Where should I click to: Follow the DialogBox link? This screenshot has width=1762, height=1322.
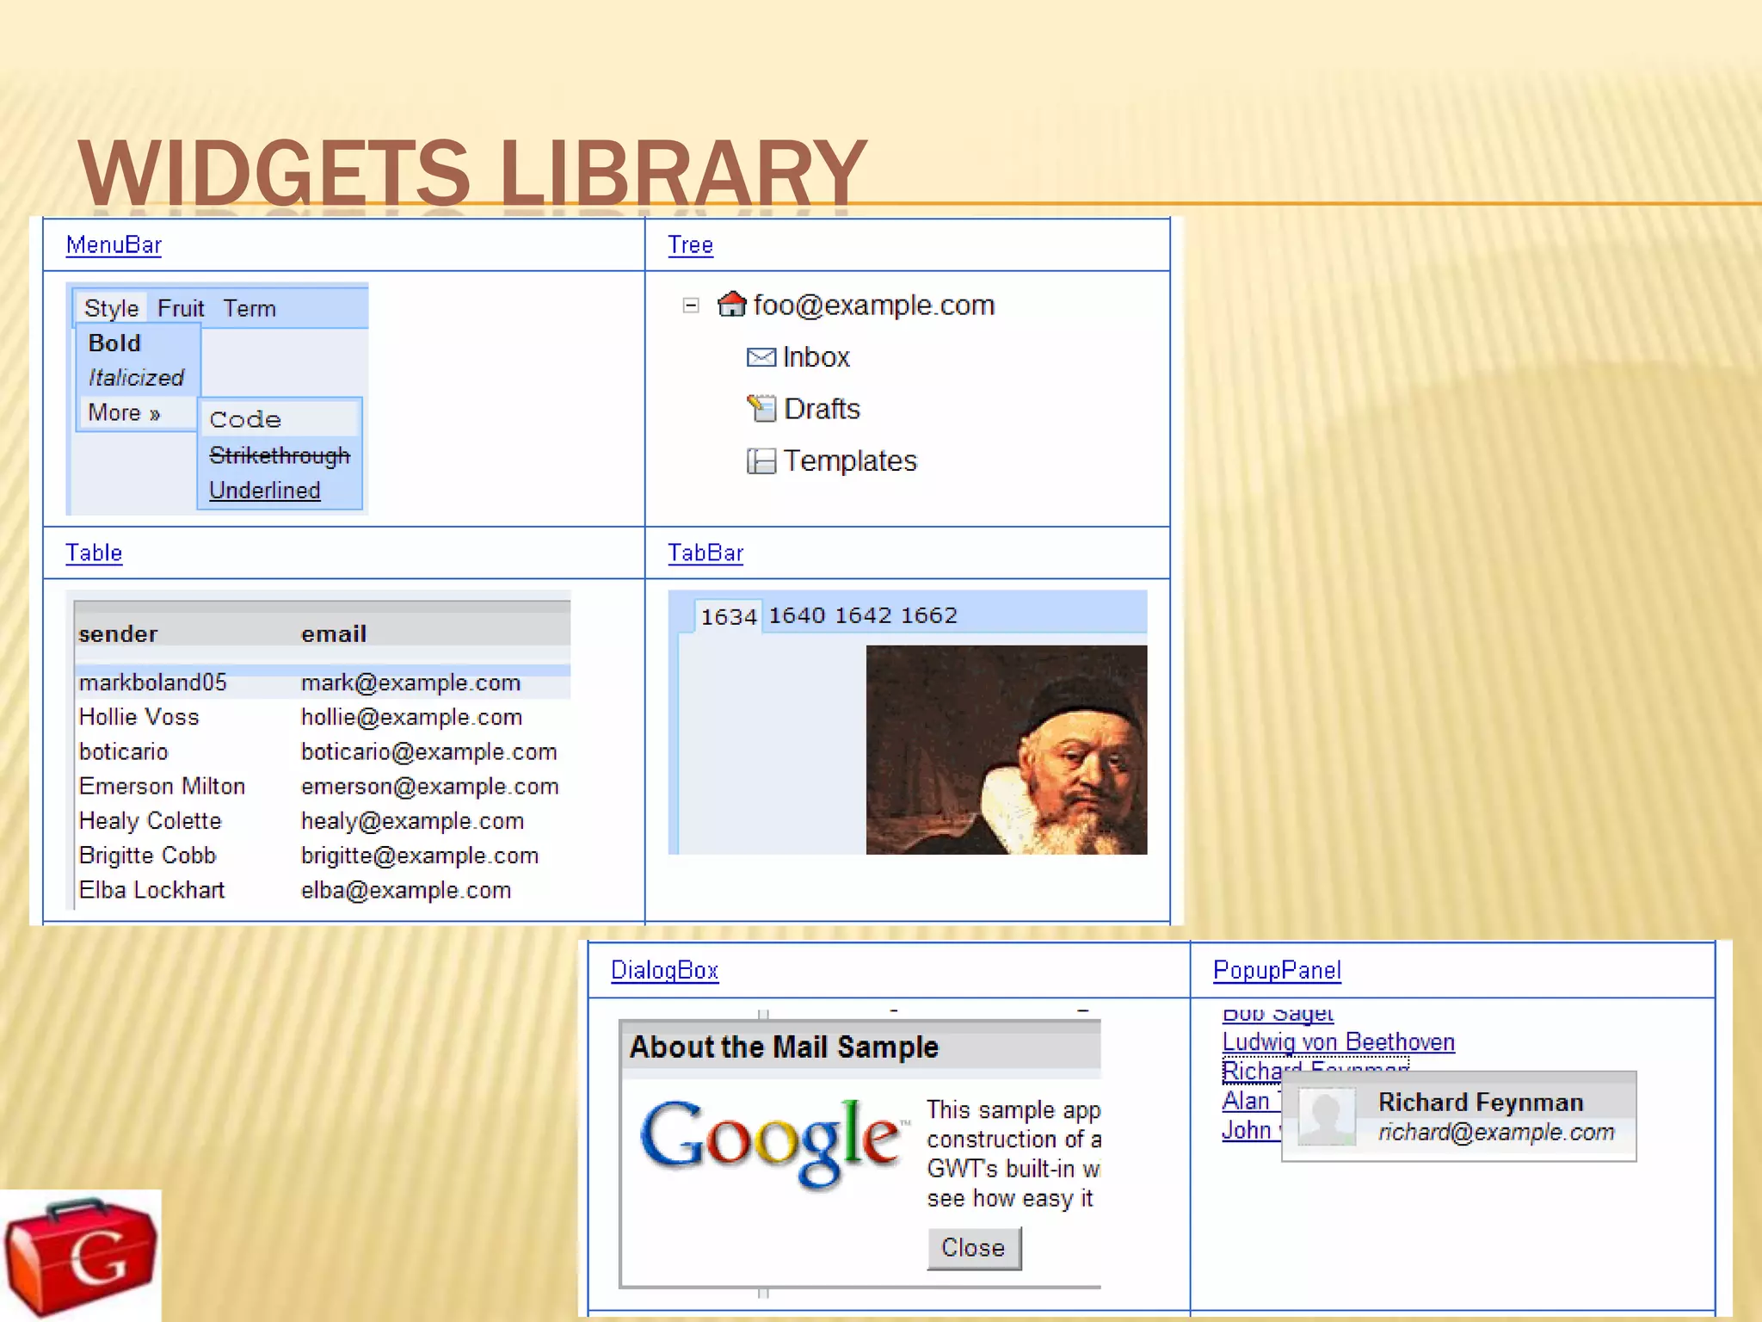coord(664,970)
